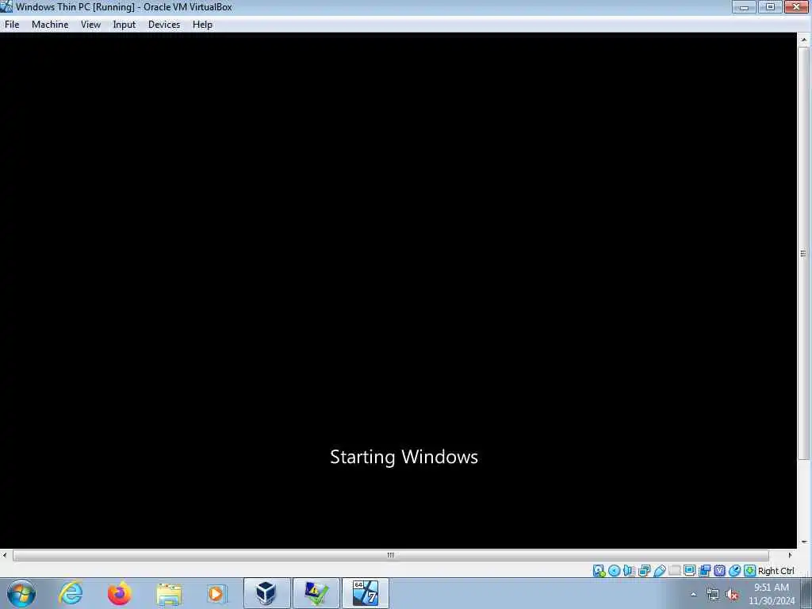Image resolution: width=812 pixels, height=609 pixels.
Task: Switch to VirtualBox Manager taskbar button
Action: coord(266,593)
